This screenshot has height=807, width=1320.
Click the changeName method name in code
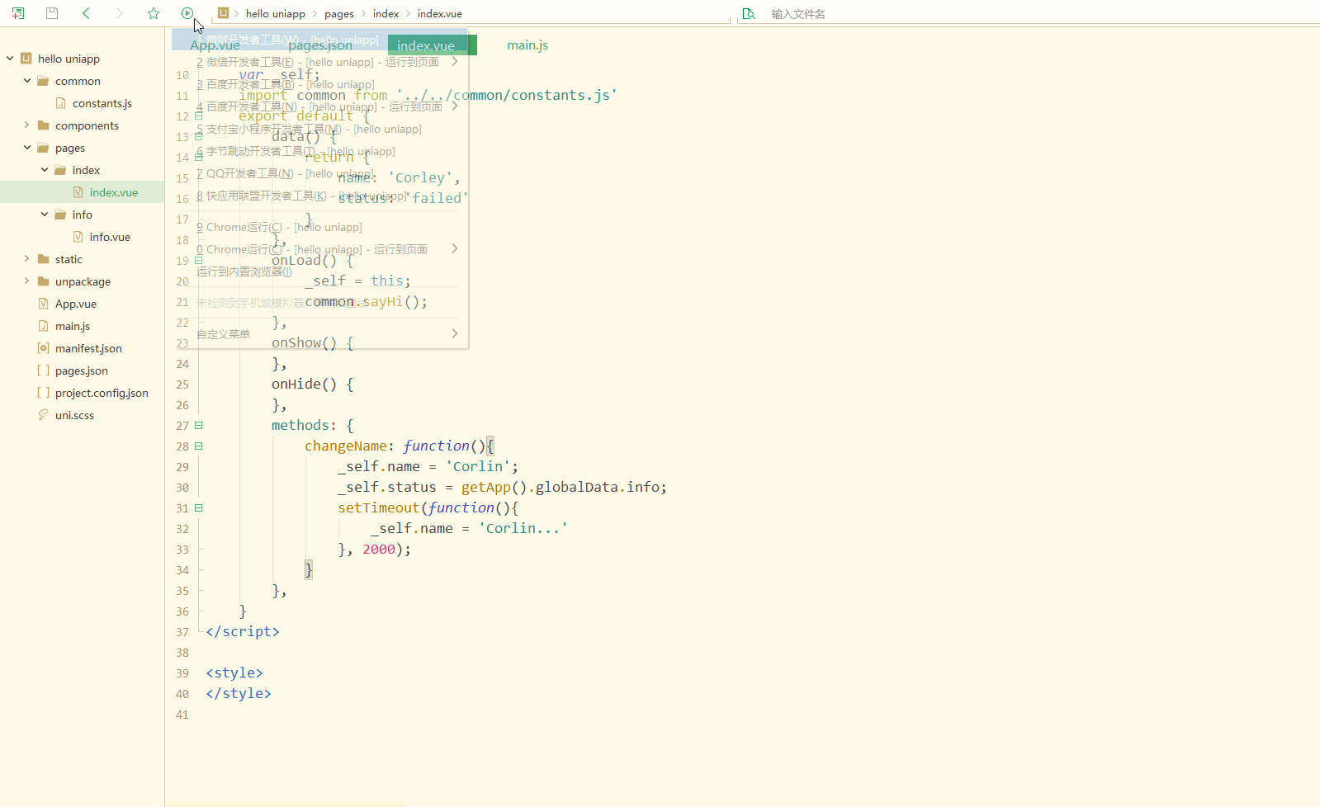pyautogui.click(x=346, y=446)
